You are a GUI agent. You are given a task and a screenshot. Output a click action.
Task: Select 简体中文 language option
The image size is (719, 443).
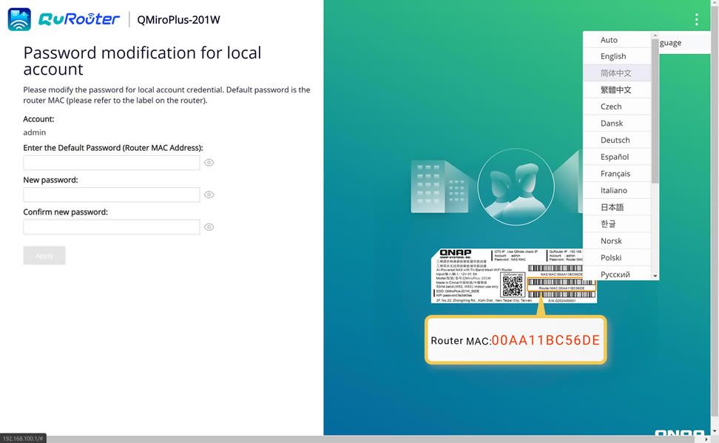coord(617,73)
